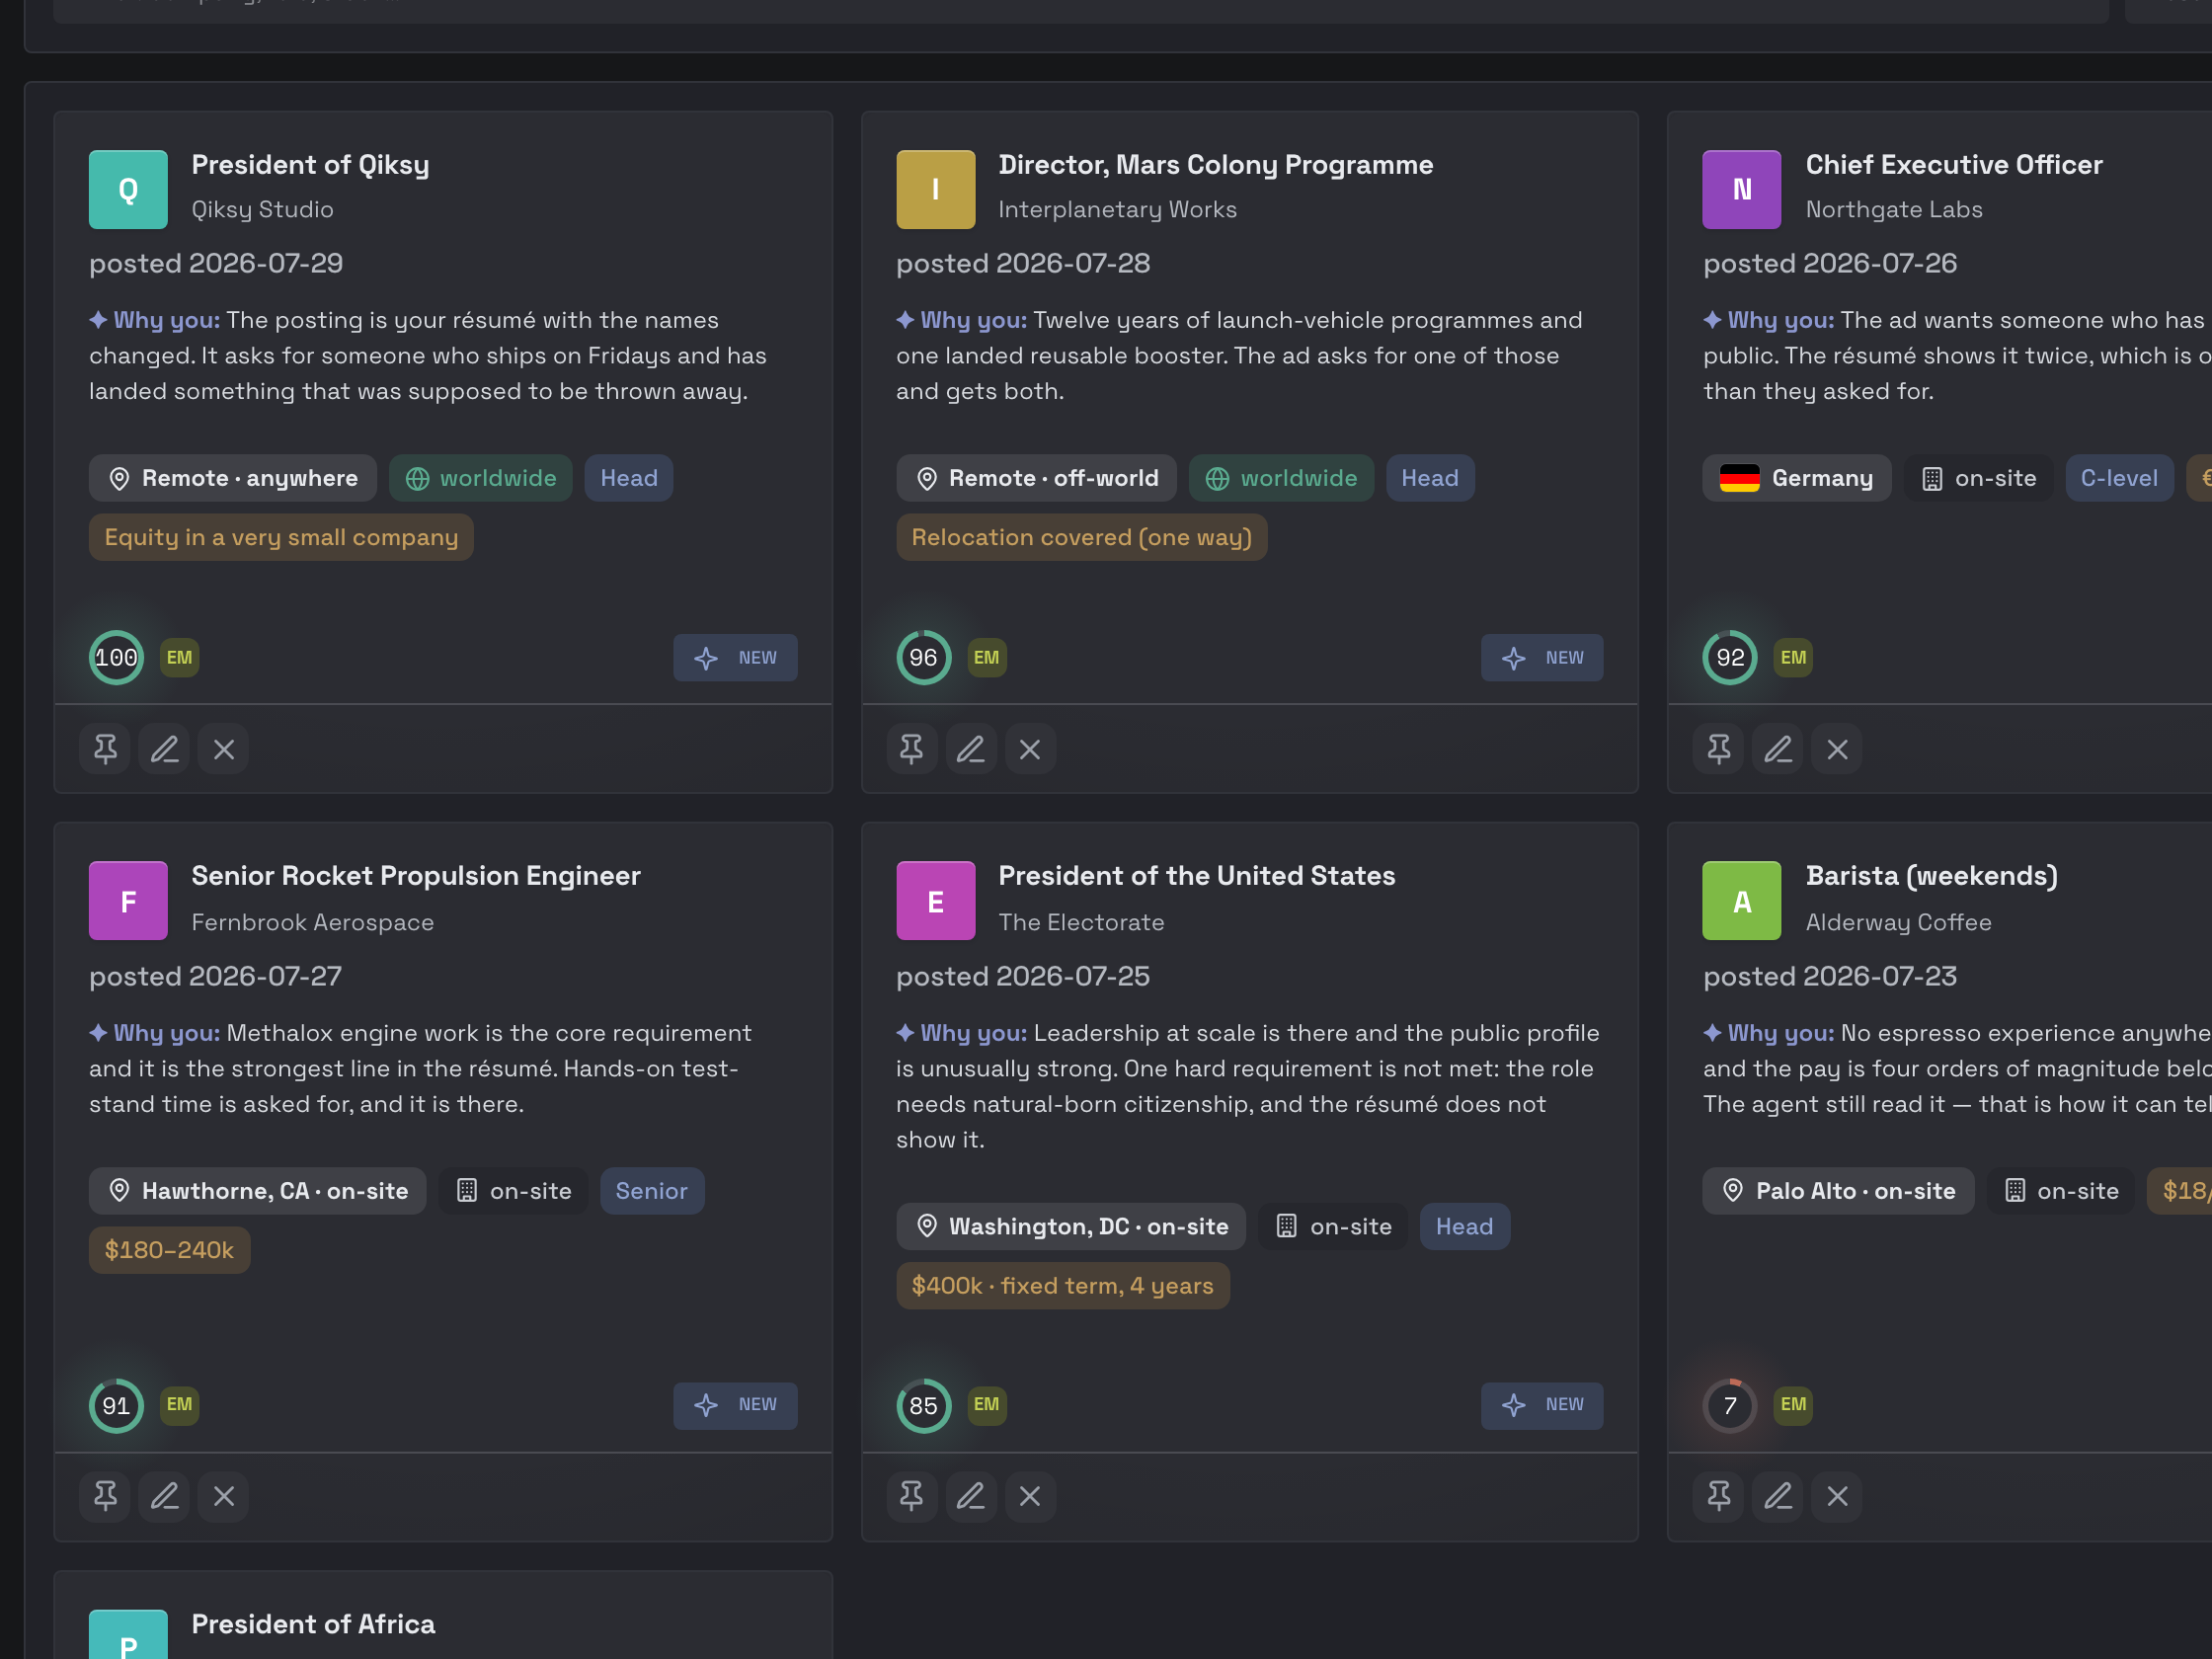Click the EM badge on Barista (weekends) card
Viewport: 2212px width, 1659px height.
1793,1405
